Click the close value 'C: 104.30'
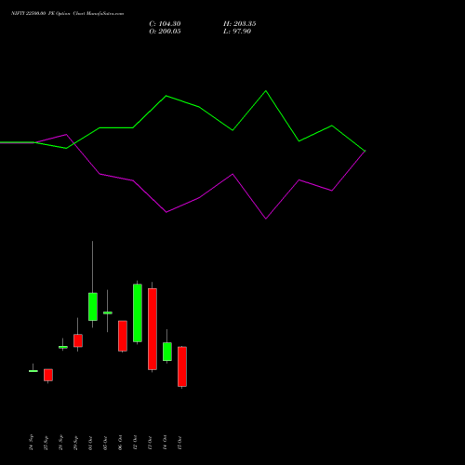Viewport: 465px width, 465px height. click(x=165, y=24)
